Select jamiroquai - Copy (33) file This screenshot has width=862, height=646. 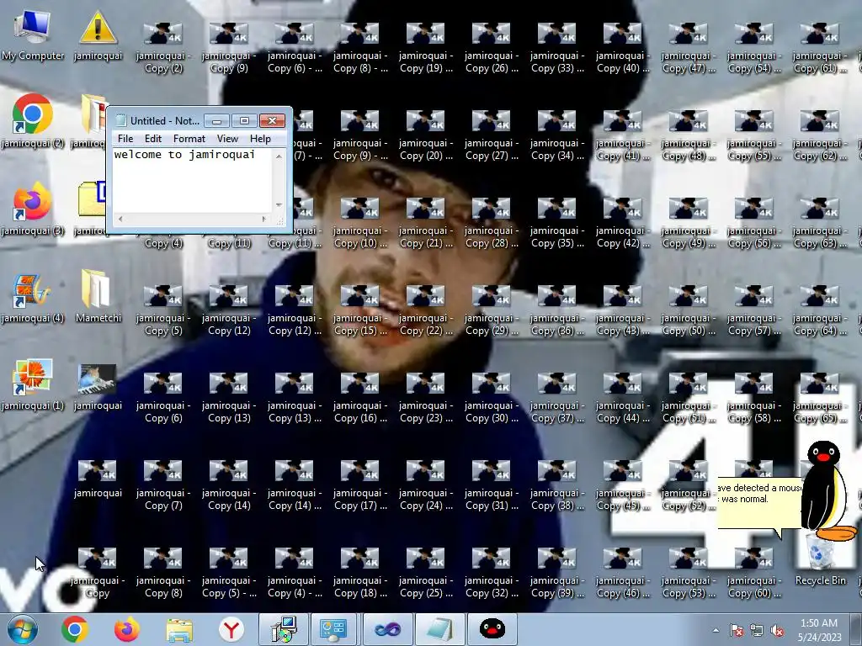click(x=557, y=48)
